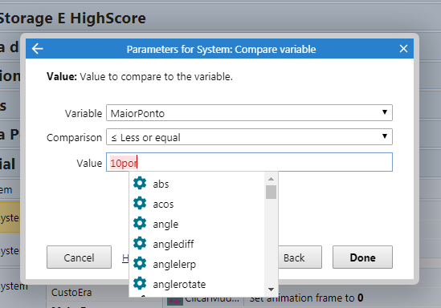The width and height of the screenshot is (441, 308).
Task: Click the back arrow in dialog header
Action: point(38,49)
